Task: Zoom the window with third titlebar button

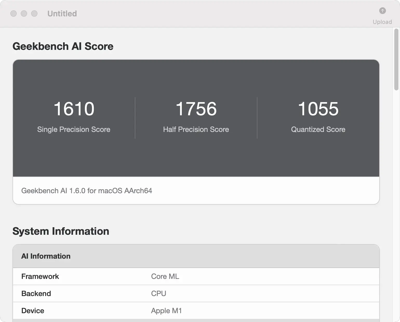Action: 34,14
